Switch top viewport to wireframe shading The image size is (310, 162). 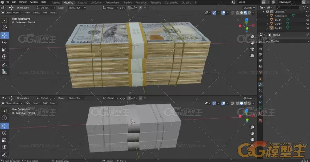[237, 13]
